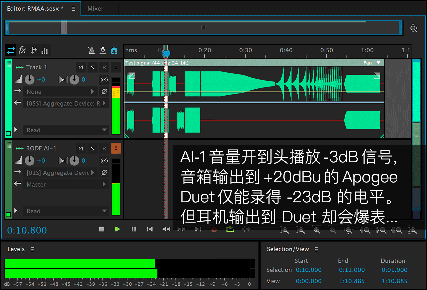Invert polarity on Track 1 input
427x290 pixels.
(104, 92)
